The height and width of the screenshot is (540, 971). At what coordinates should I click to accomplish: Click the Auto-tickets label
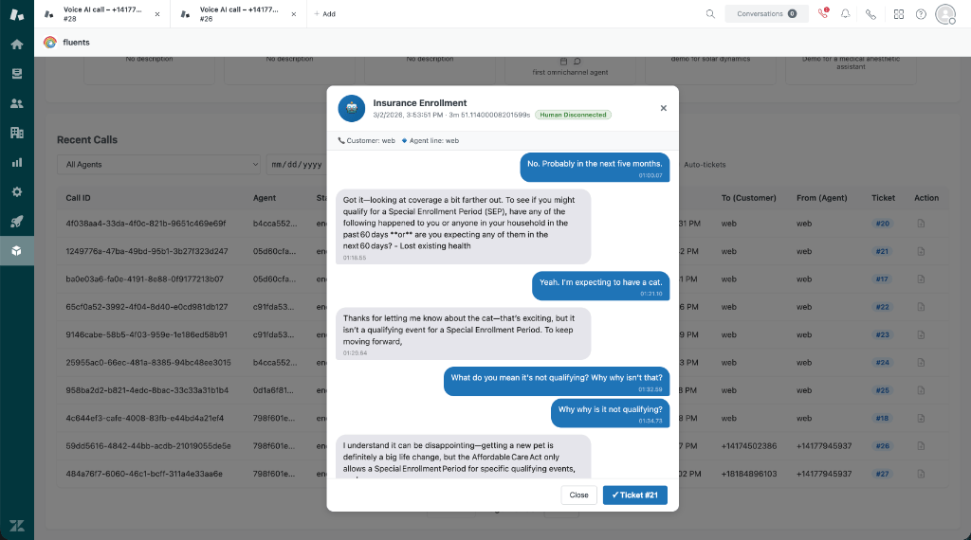(x=705, y=165)
